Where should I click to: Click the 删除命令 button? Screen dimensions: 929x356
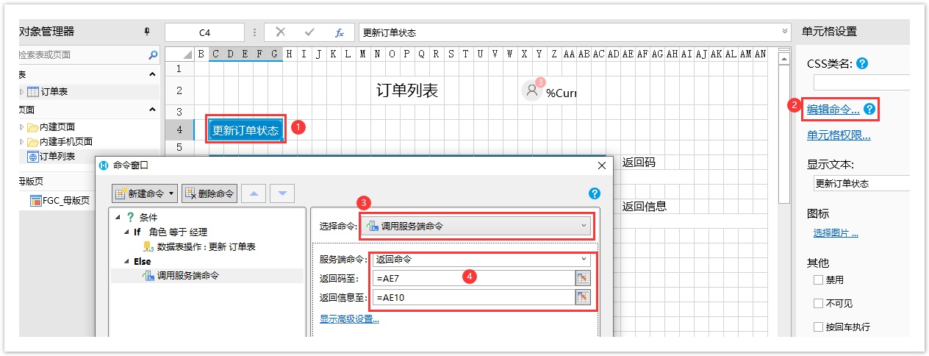click(x=209, y=193)
